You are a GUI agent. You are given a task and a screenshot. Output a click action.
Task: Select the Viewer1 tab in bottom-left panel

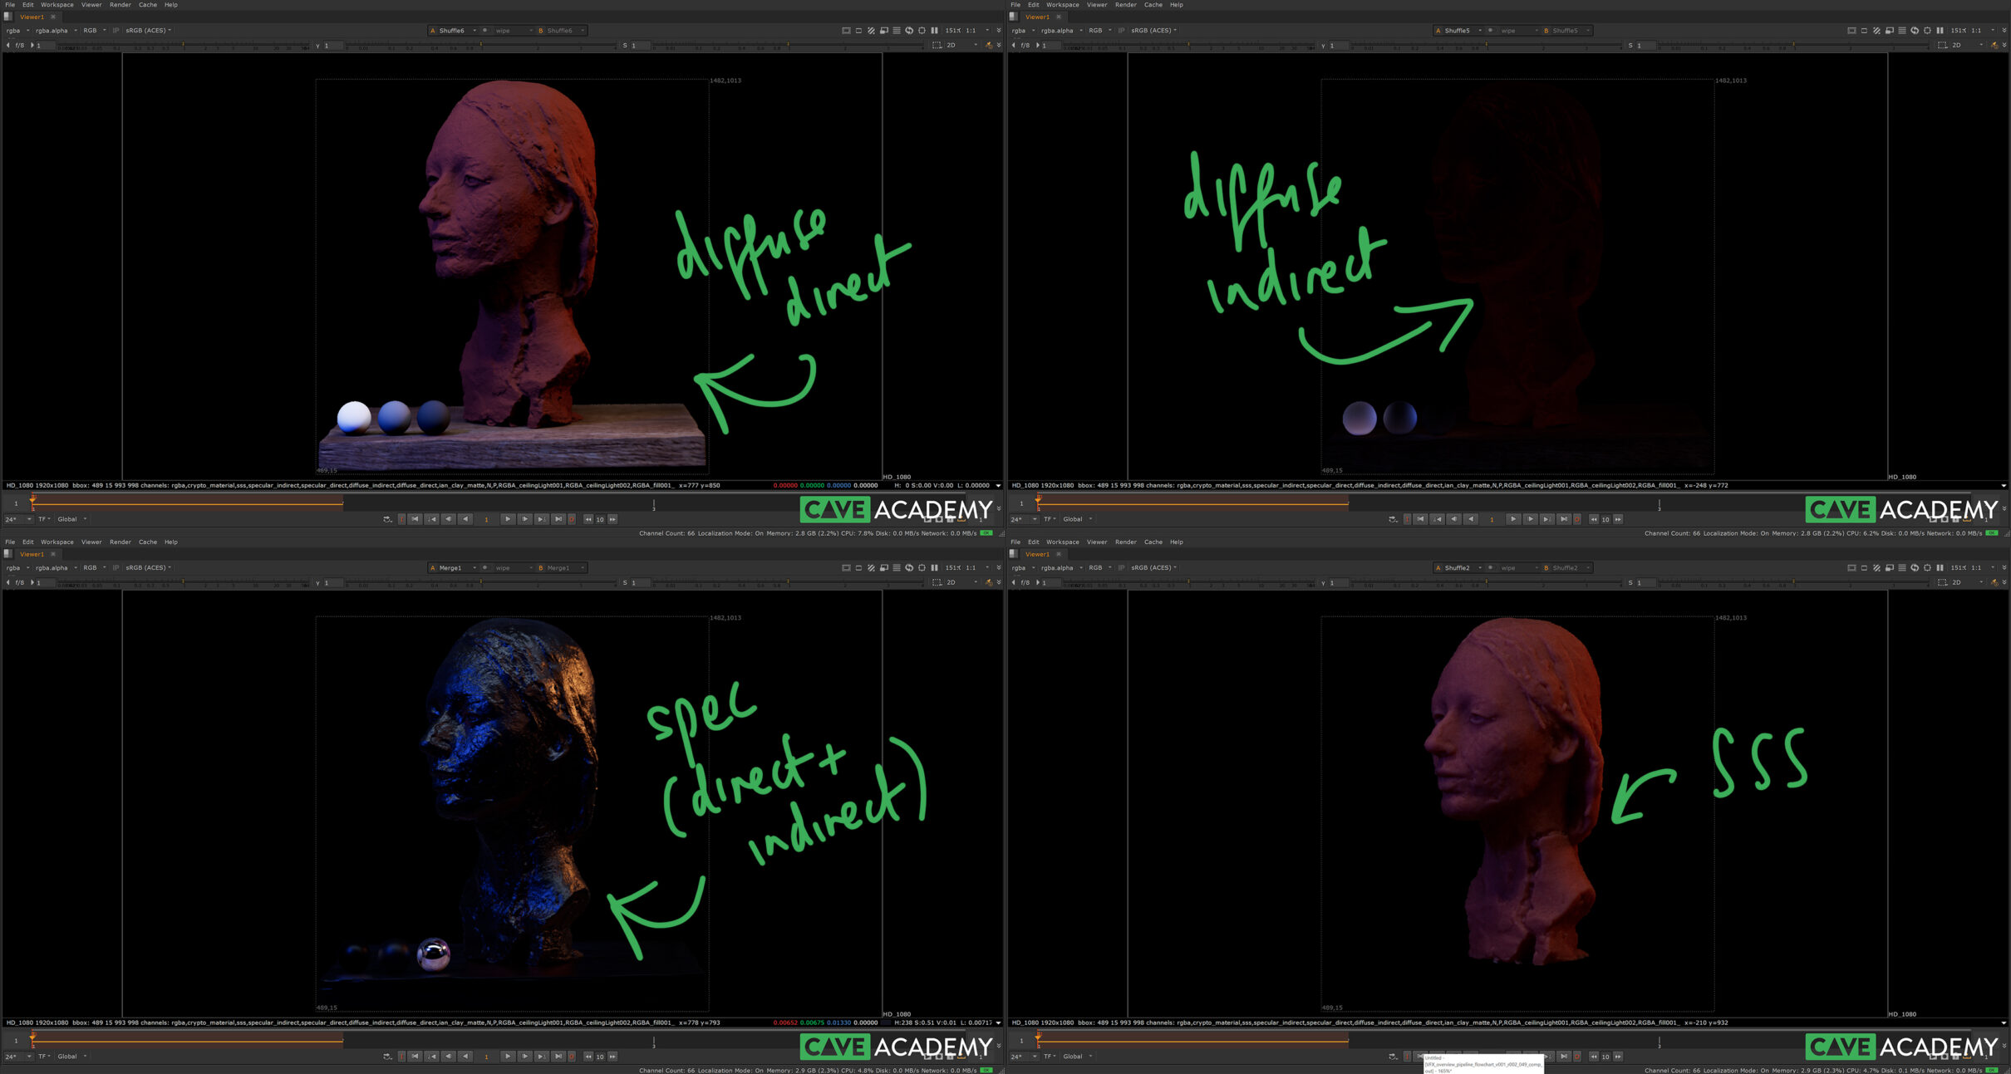point(32,554)
